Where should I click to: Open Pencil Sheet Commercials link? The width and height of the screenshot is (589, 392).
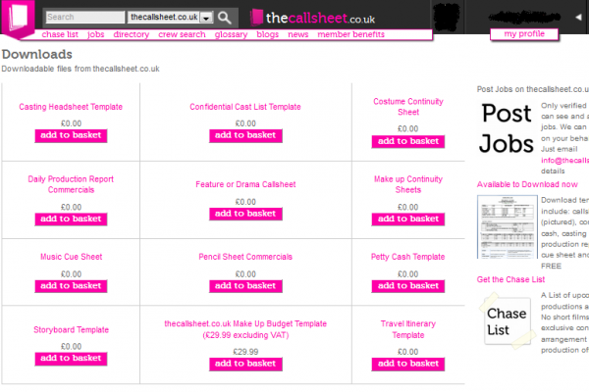245,257
